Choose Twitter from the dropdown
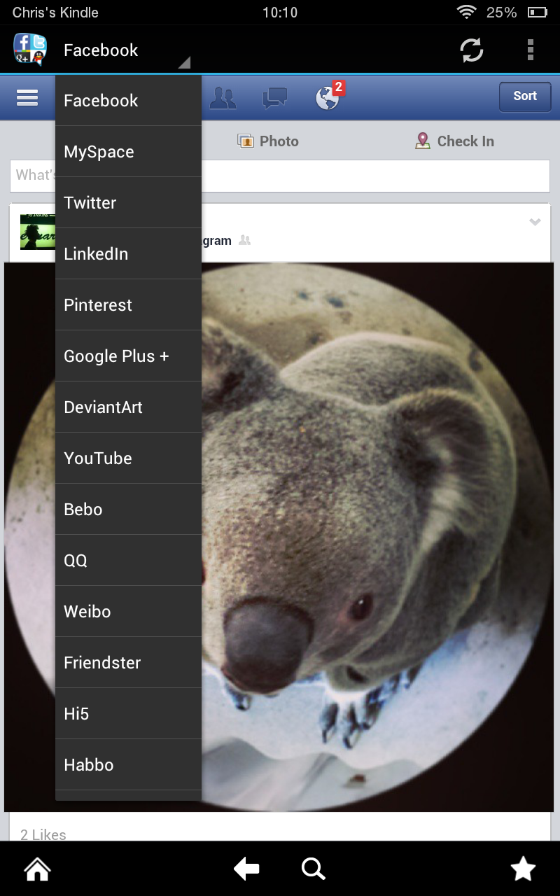Screen dimensions: 560x896 point(128,203)
